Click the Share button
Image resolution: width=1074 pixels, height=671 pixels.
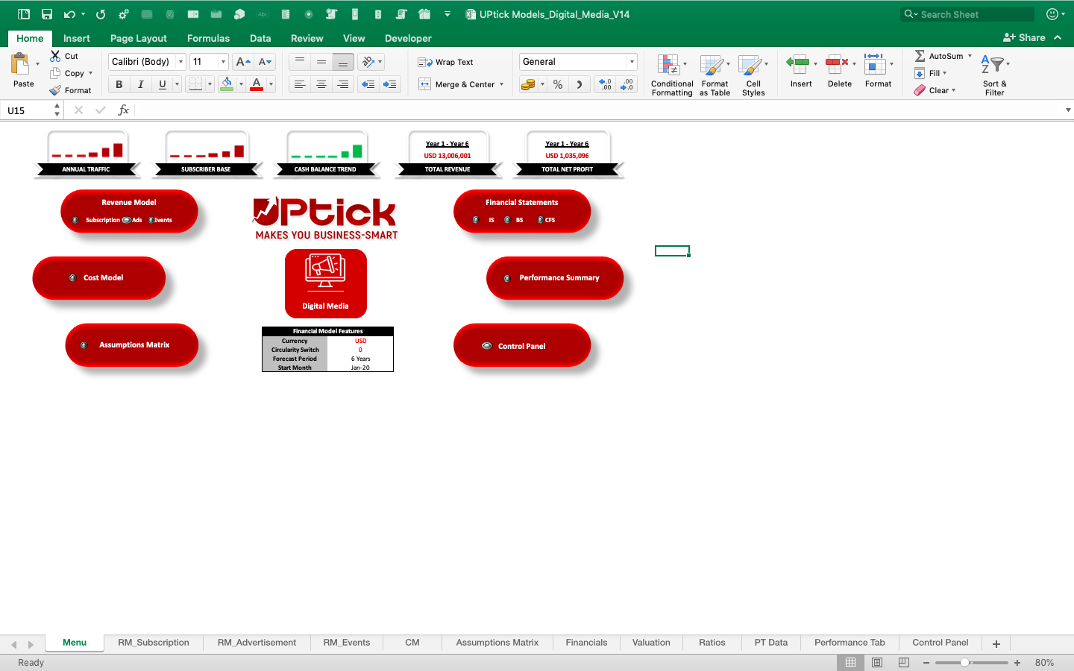click(1024, 37)
